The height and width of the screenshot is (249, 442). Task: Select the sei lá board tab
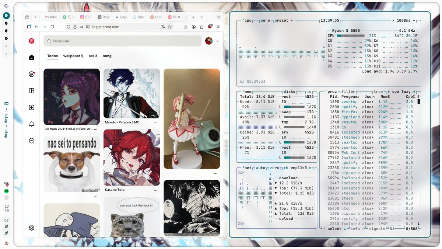[x=93, y=56]
